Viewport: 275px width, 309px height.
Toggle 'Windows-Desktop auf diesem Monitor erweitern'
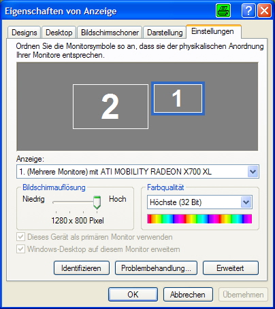[98, 249]
